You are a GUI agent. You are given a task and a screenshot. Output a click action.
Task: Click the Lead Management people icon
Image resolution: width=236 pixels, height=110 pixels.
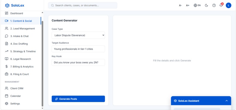[6, 28]
